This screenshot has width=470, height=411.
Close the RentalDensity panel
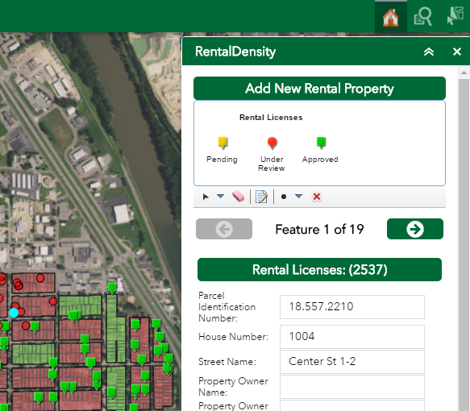457,52
